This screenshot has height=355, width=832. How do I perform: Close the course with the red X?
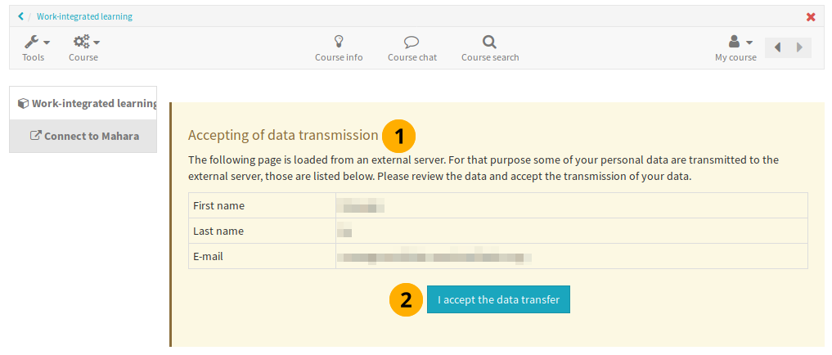pos(811,17)
